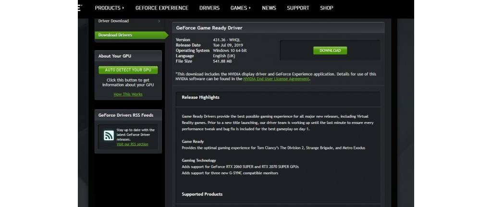Click the Version label

pos(183,40)
